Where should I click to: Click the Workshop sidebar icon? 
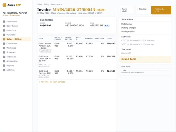click(4, 48)
